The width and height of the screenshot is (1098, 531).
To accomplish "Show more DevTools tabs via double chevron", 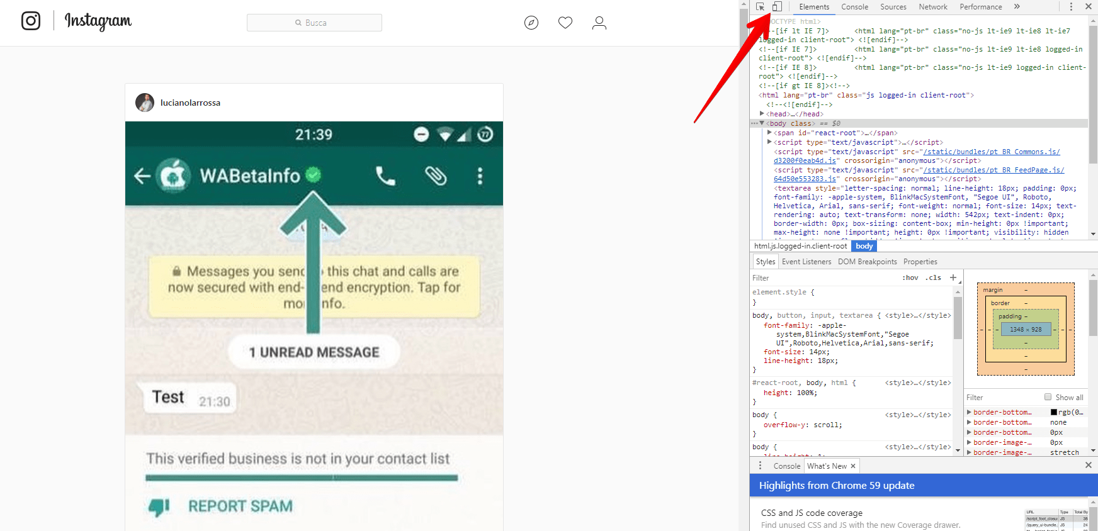I will pyautogui.click(x=1017, y=6).
